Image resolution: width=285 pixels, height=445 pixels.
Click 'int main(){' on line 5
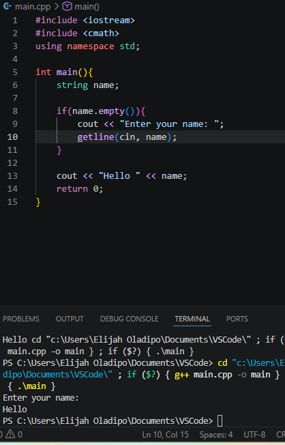(64, 72)
